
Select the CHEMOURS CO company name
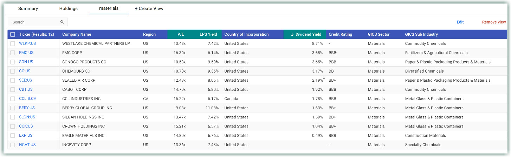click(x=76, y=71)
